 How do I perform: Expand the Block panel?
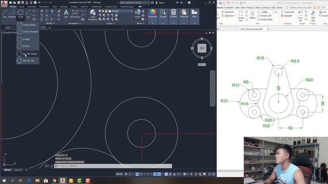140,24
